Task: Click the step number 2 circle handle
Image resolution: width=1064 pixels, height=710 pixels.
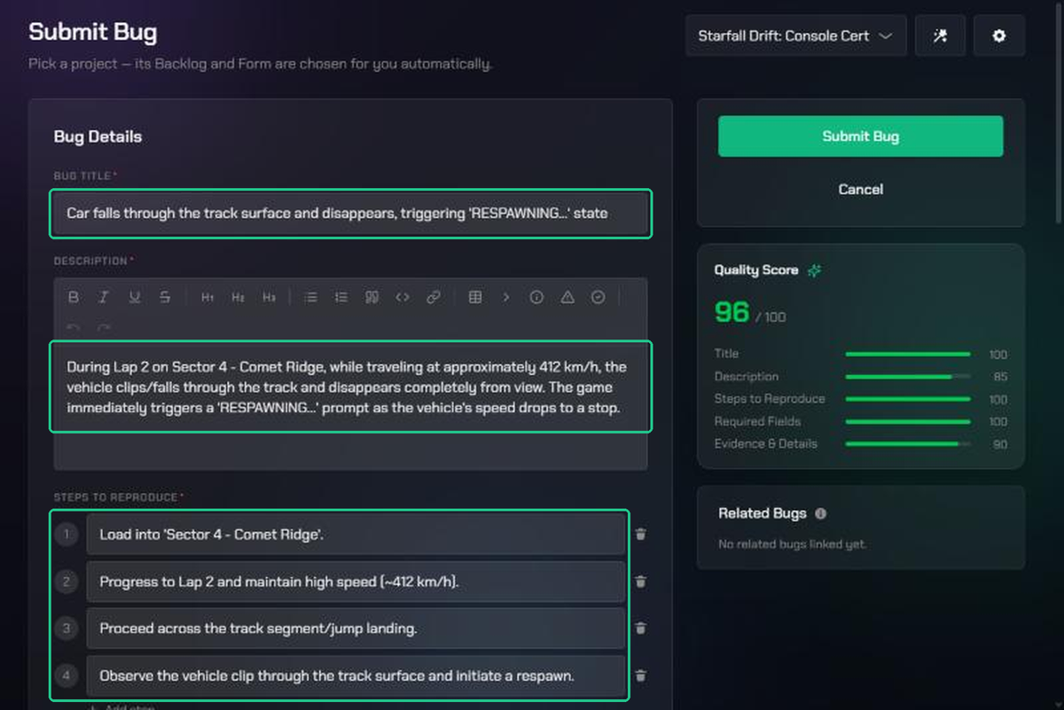Action: pos(66,582)
